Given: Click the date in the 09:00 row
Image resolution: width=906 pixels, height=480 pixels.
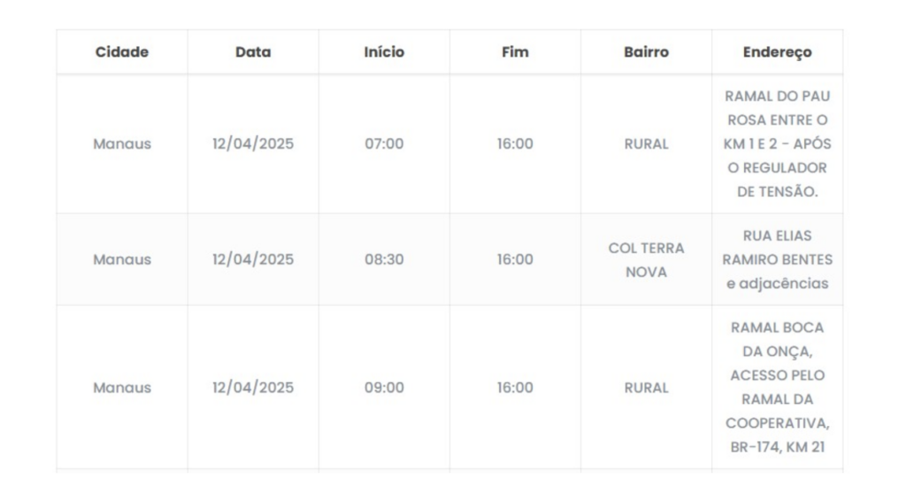Looking at the screenshot, I should [x=253, y=387].
